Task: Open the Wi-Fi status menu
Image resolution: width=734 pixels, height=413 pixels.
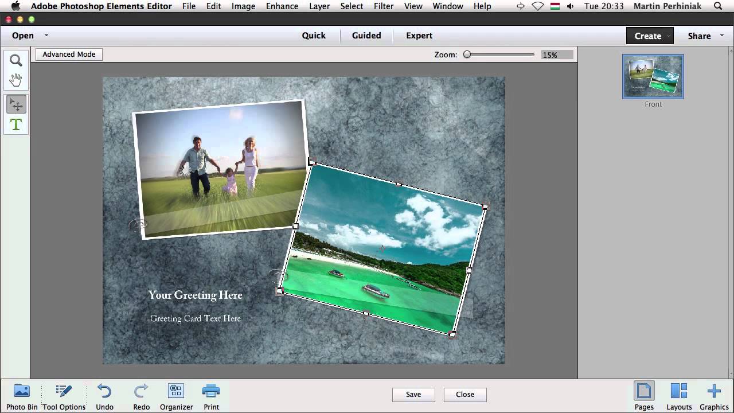Action: tap(537, 6)
